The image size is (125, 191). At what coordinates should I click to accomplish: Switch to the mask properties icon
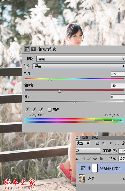[x=33, y=49]
